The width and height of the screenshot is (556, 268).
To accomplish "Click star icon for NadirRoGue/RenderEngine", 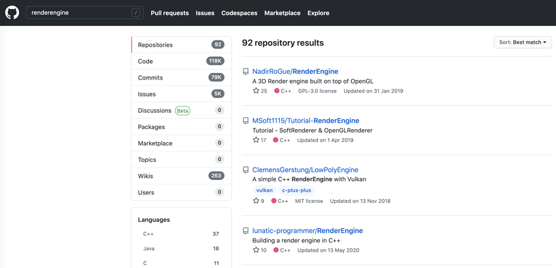I will pos(256,91).
